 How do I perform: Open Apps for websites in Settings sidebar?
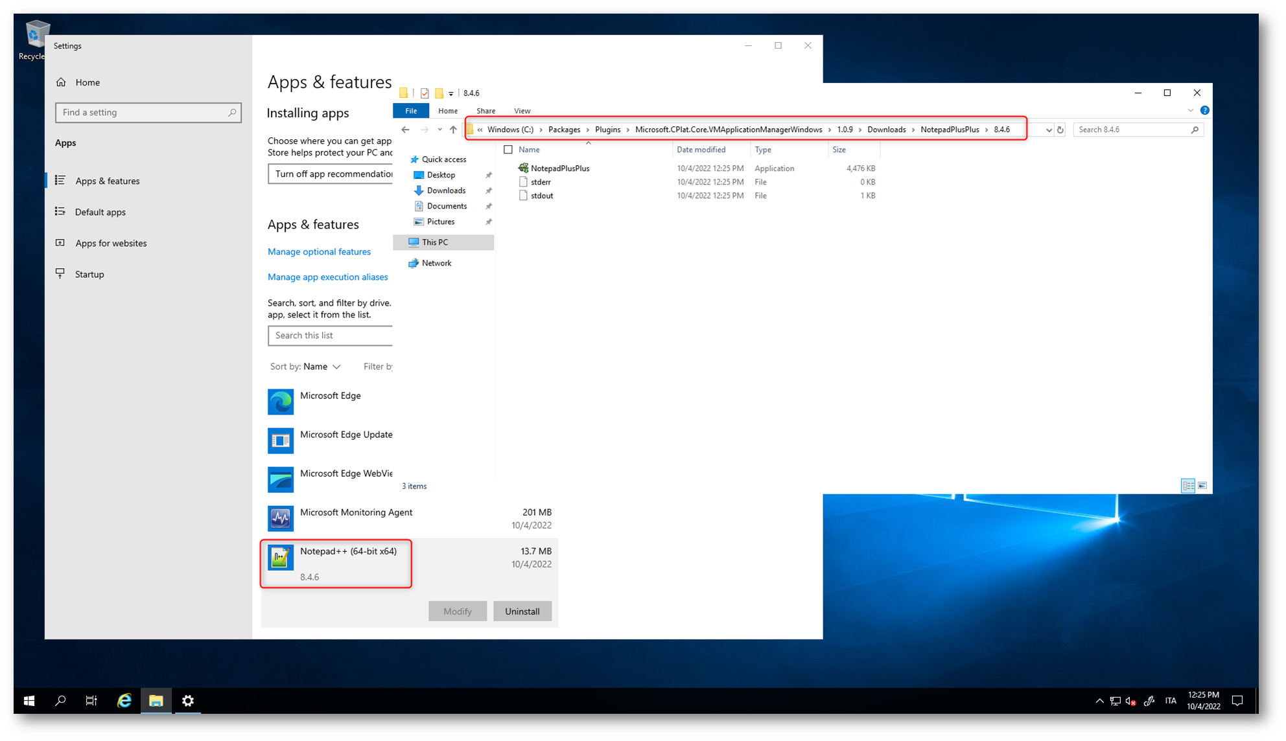tap(111, 243)
